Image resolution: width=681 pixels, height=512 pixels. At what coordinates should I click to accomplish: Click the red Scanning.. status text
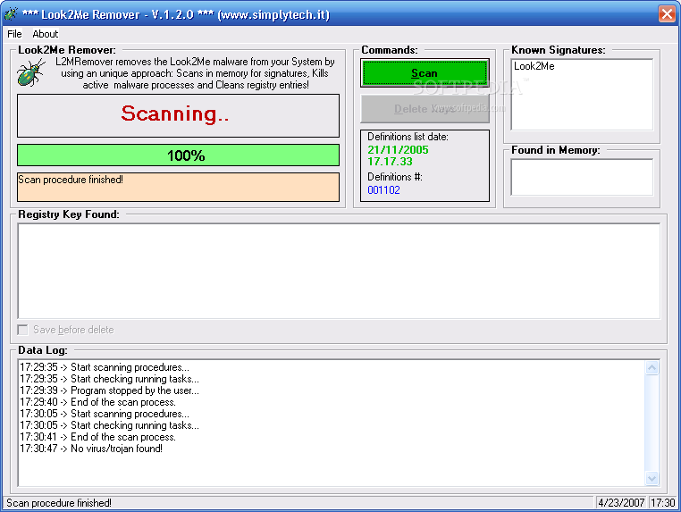click(x=175, y=113)
